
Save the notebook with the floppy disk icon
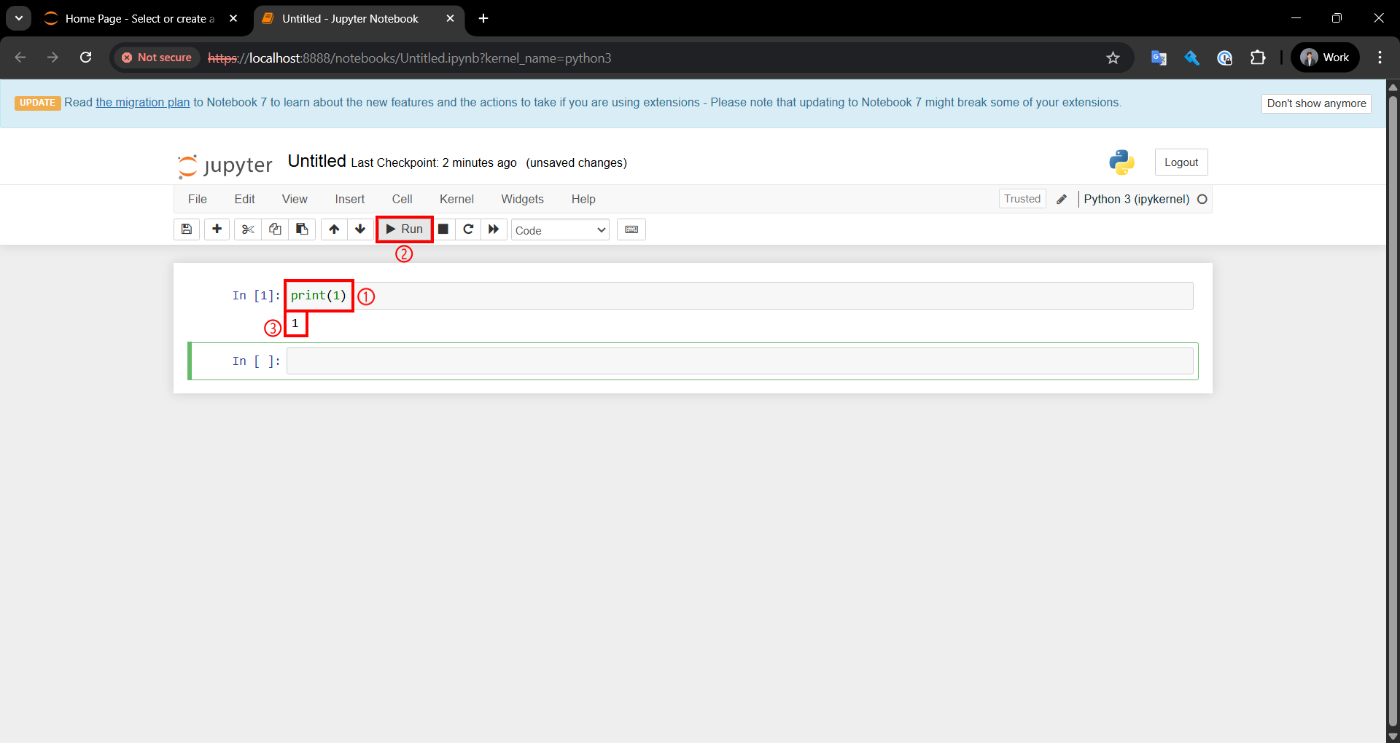(x=187, y=229)
